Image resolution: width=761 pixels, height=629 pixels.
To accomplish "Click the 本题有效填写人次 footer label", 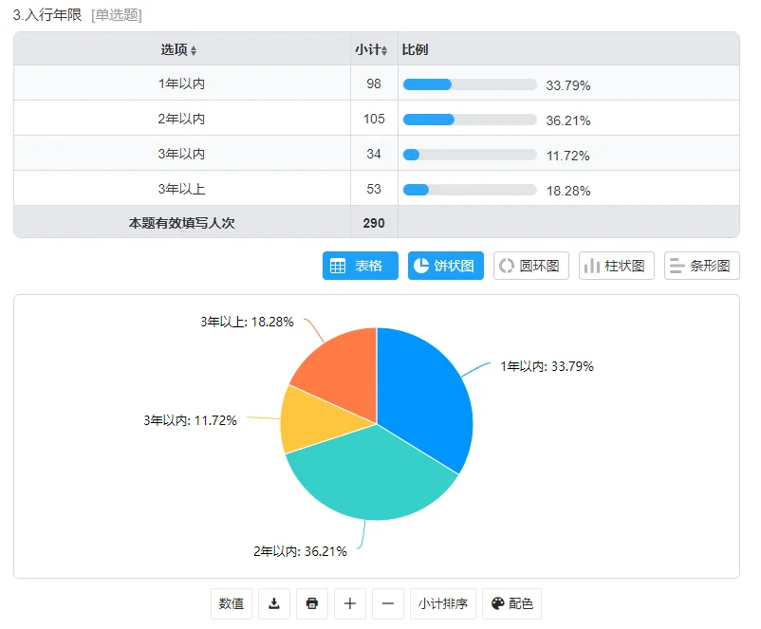I will 181,223.
